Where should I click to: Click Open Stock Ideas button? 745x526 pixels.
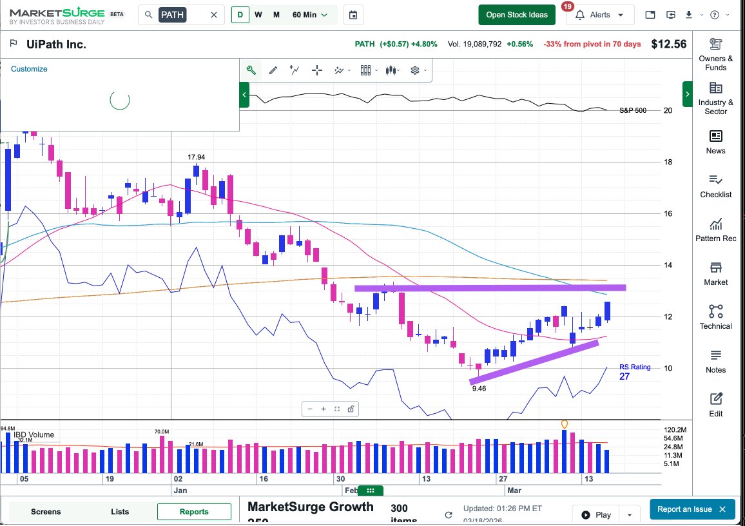coord(516,15)
